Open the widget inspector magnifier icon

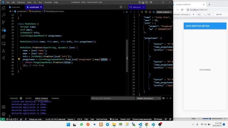[154, 12]
